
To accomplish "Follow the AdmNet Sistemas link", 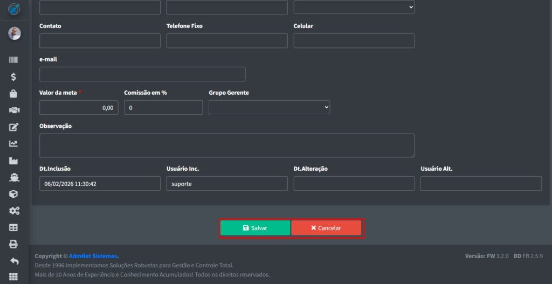I will [93, 256].
